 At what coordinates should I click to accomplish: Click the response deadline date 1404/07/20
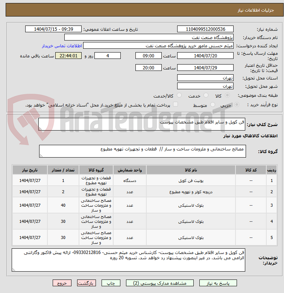tap(205, 56)
